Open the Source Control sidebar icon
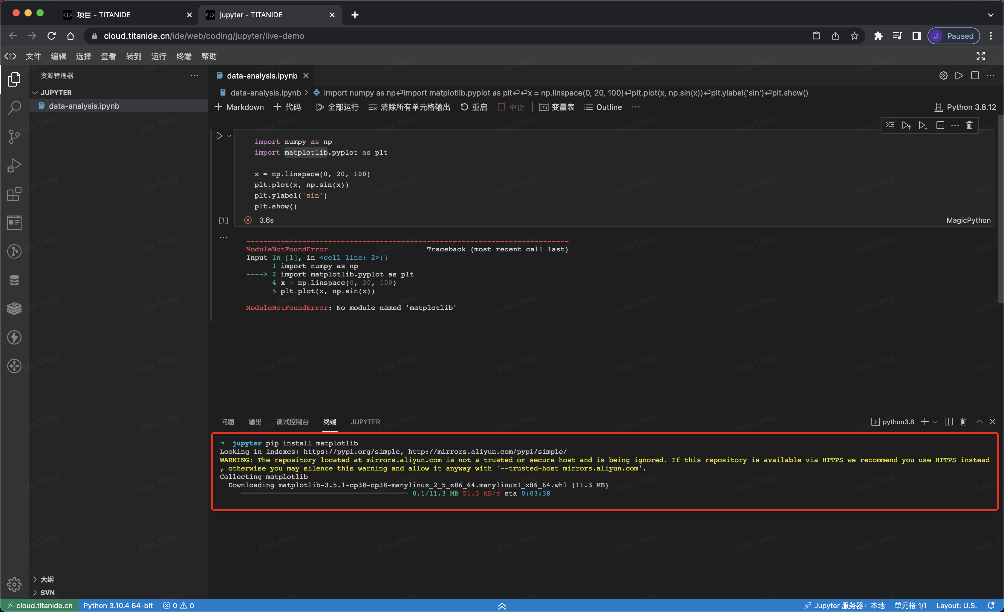Image resolution: width=1004 pixels, height=612 pixels. point(14,136)
